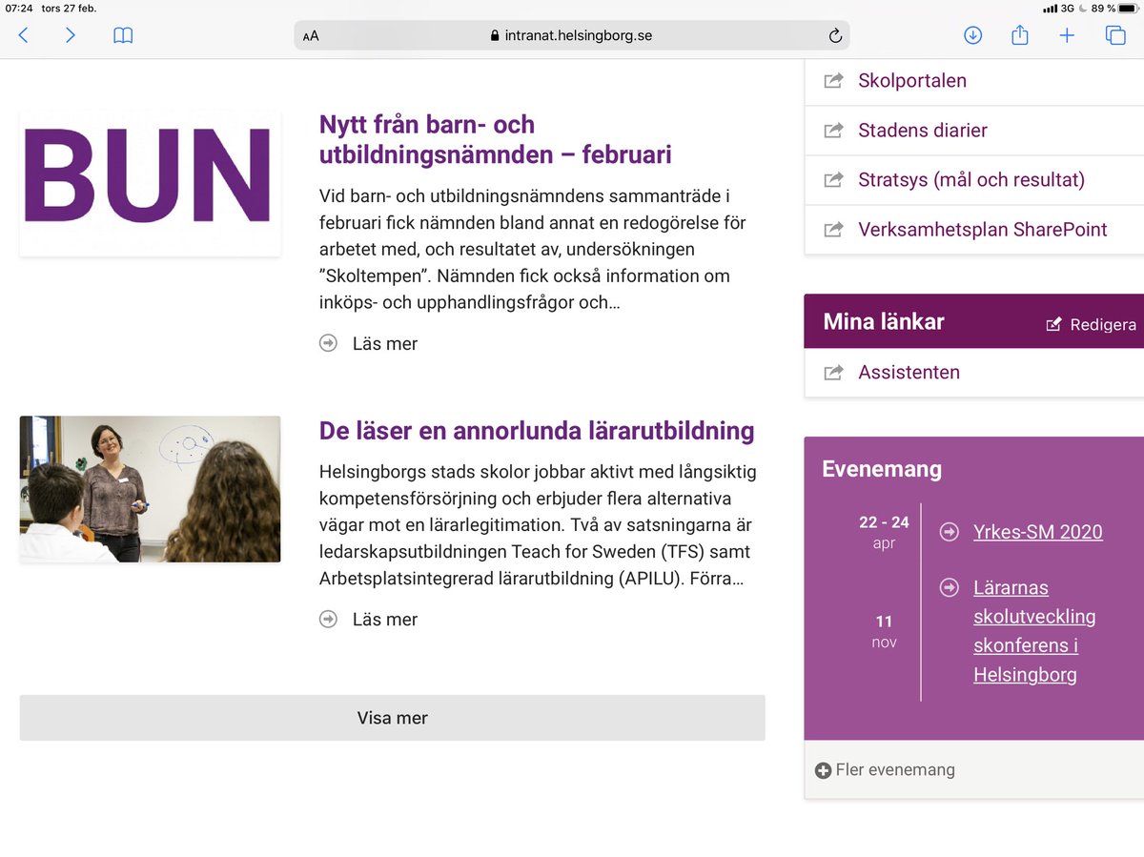
Task: Add a new tab with plus icon
Action: tap(1067, 35)
